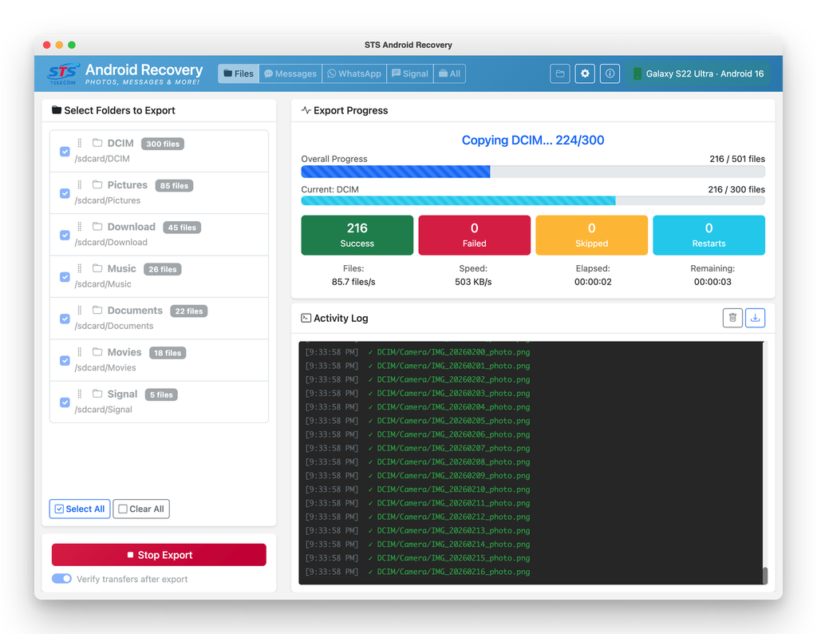Open settings gear in header

[x=585, y=73]
